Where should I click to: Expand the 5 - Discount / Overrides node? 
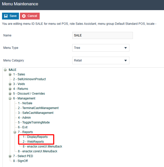(10, 94)
